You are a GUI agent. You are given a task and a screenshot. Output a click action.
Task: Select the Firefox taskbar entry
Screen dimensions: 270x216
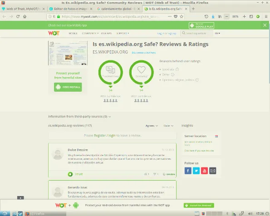coord(45,214)
